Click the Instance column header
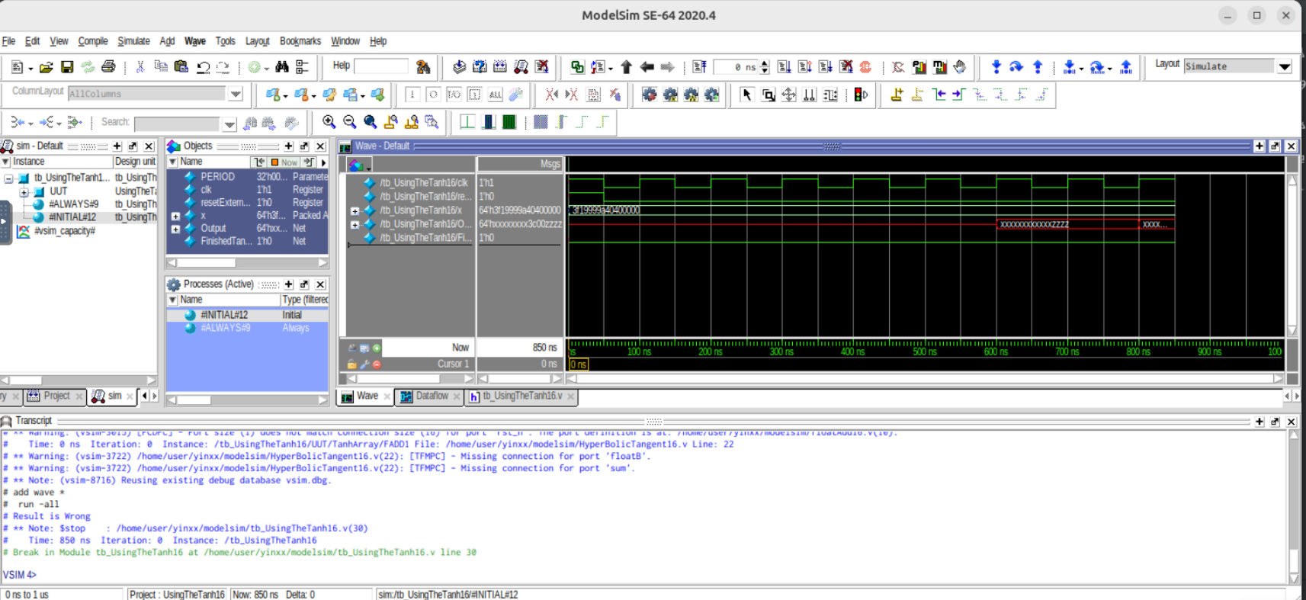The image size is (1306, 600). coord(61,162)
